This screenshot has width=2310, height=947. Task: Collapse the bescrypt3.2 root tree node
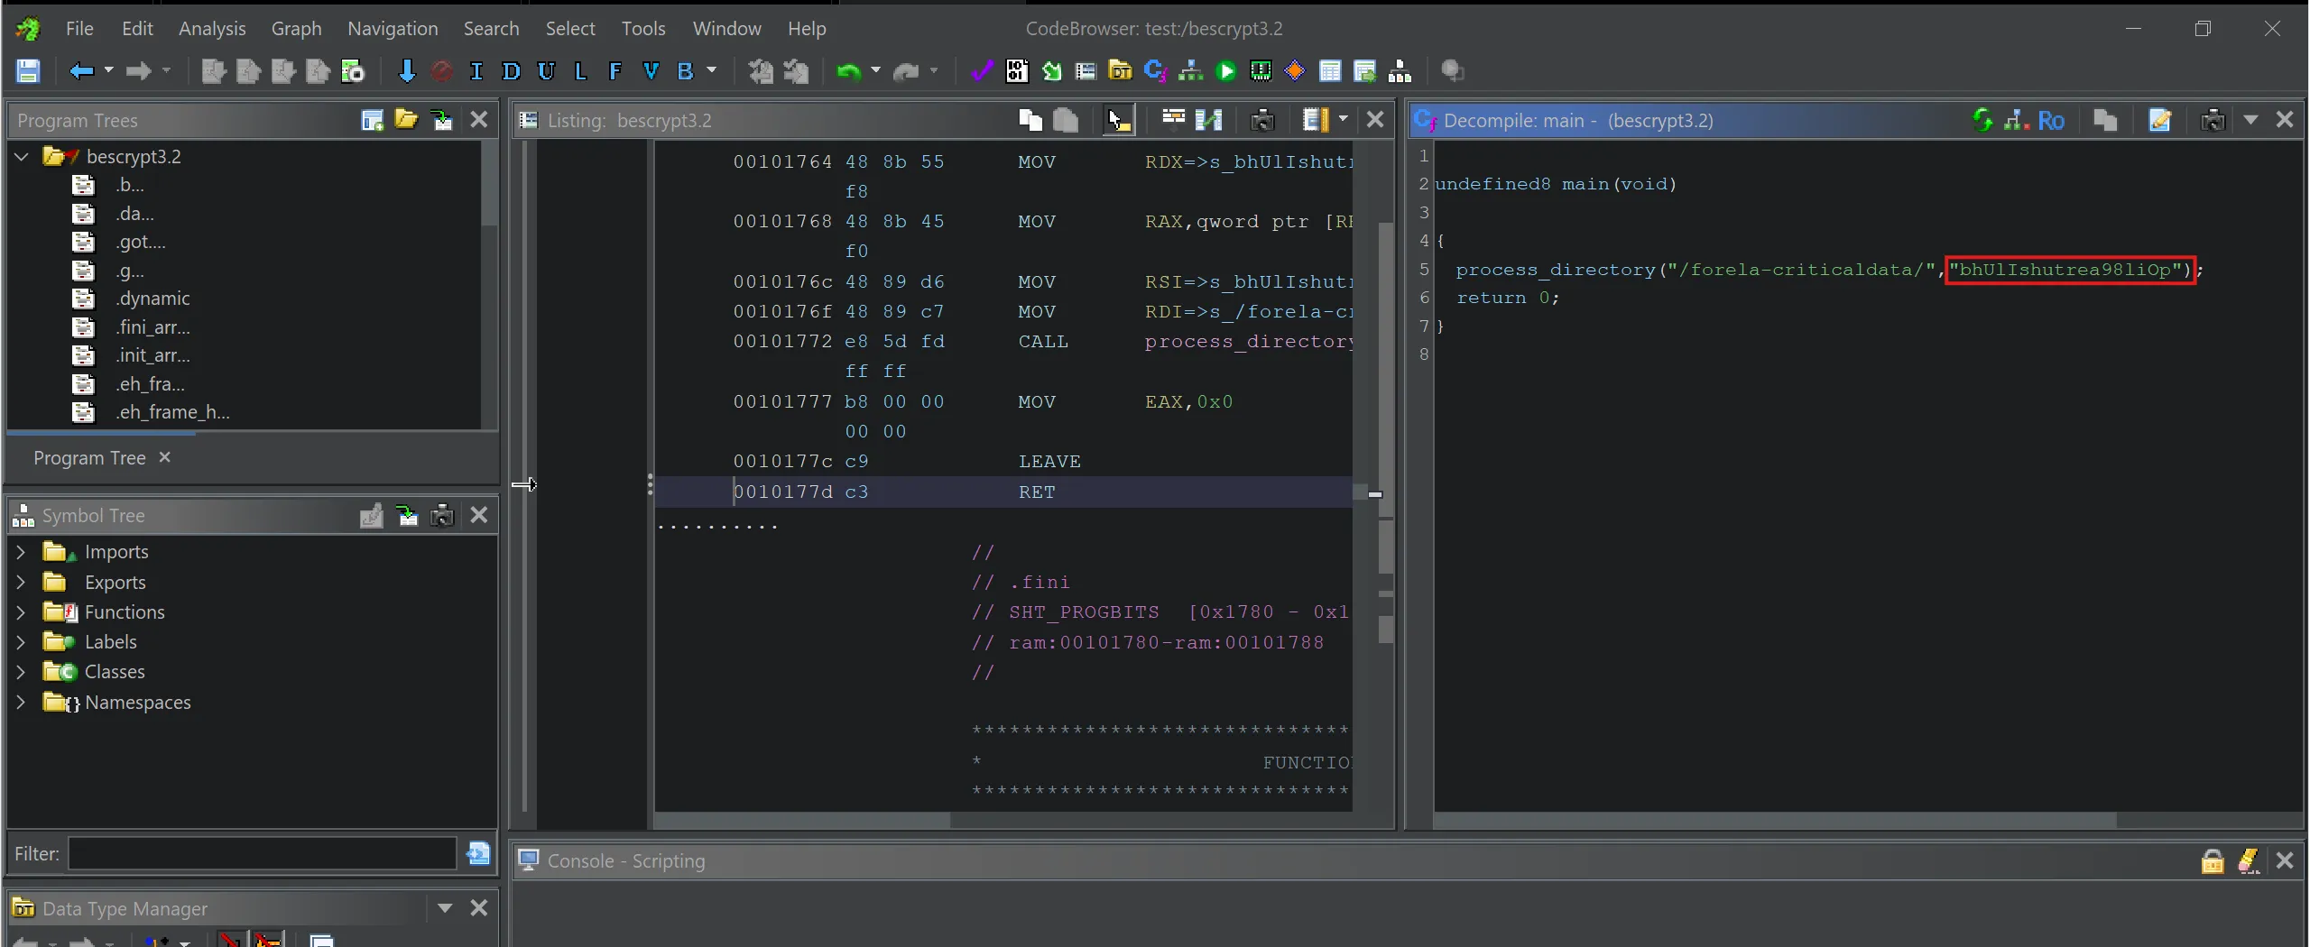click(22, 157)
